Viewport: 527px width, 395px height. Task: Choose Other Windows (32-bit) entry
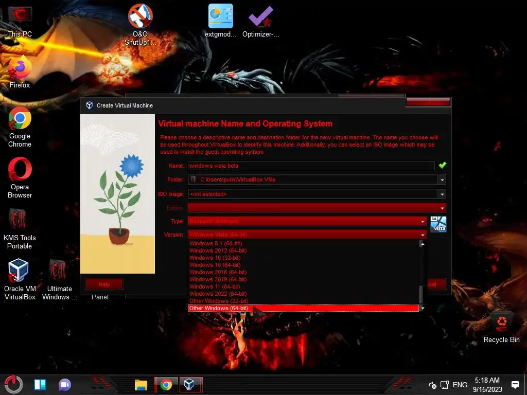click(x=304, y=301)
